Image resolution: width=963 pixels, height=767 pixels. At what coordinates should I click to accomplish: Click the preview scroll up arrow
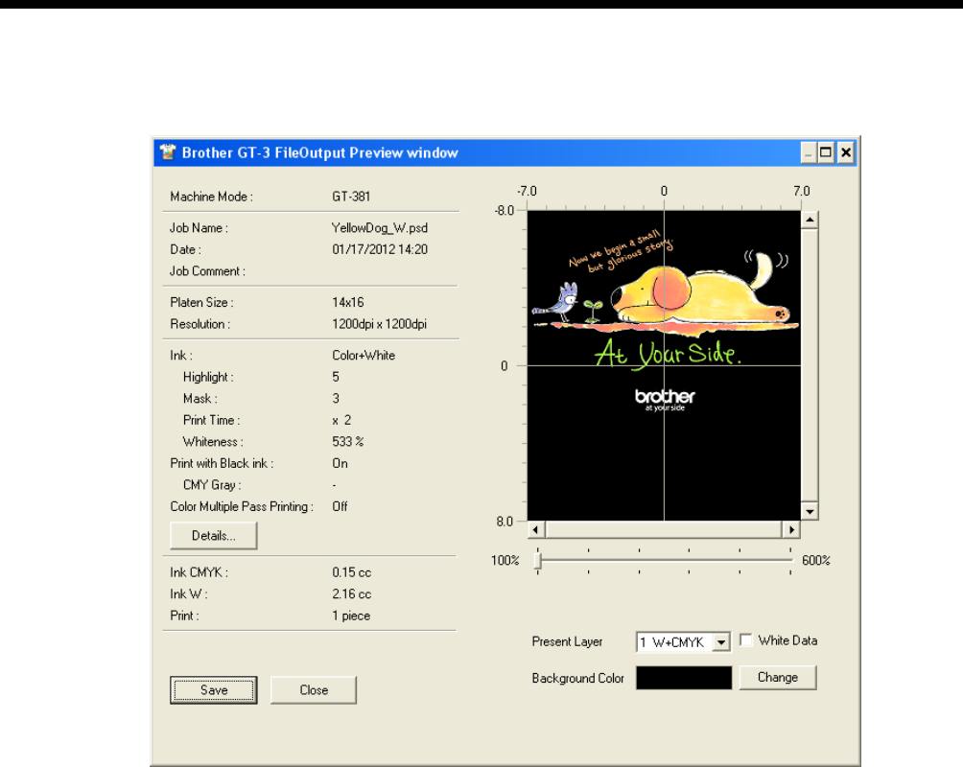pos(810,220)
